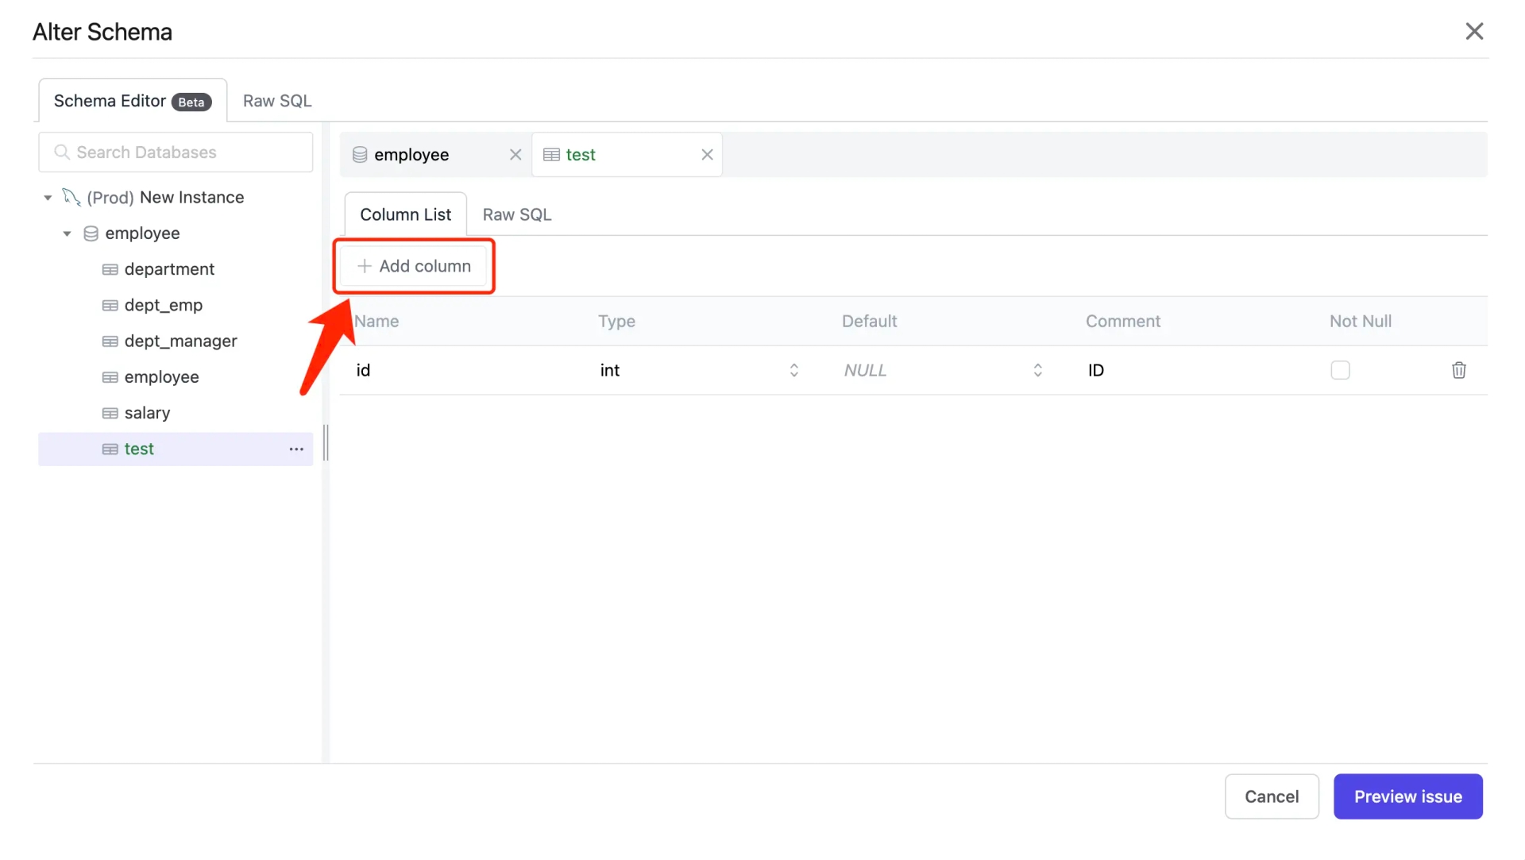1525x860 pixels.
Task: Click the department table icon
Action: click(x=110, y=269)
